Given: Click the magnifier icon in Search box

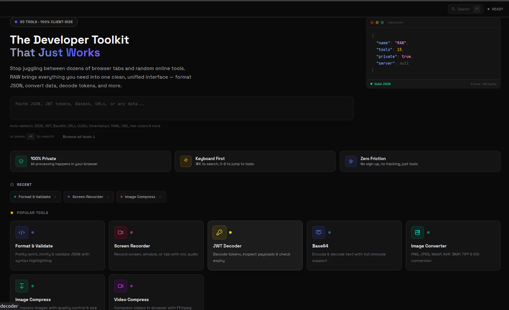Looking at the screenshot, I should pyautogui.click(x=453, y=9).
